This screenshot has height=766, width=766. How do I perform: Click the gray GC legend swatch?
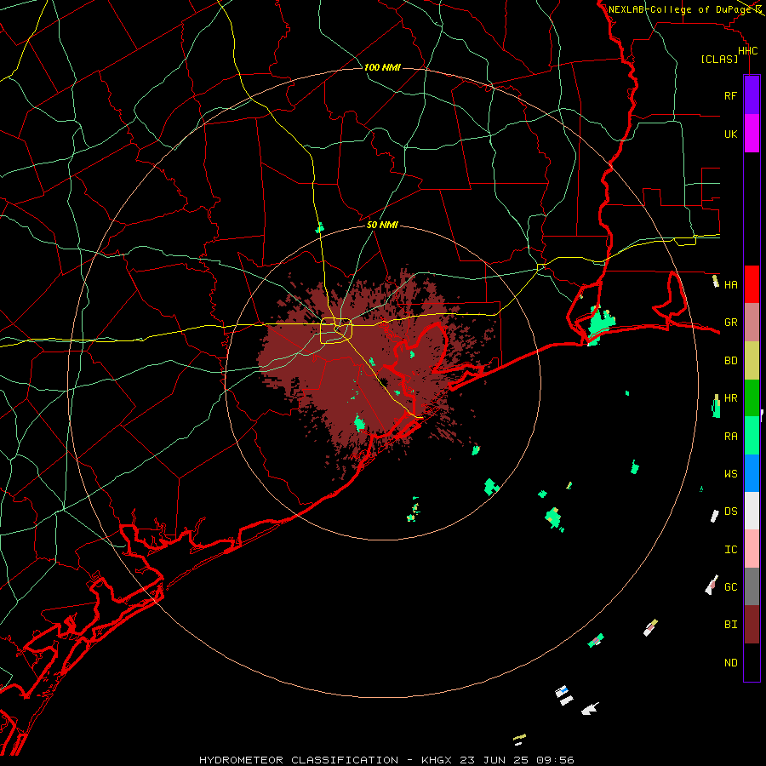point(752,586)
